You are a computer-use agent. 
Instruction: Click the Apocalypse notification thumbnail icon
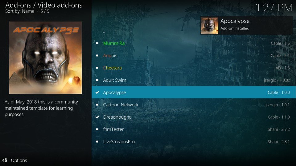[209, 26]
